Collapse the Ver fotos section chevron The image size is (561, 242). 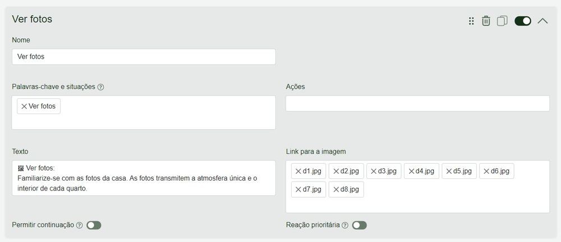(542, 21)
